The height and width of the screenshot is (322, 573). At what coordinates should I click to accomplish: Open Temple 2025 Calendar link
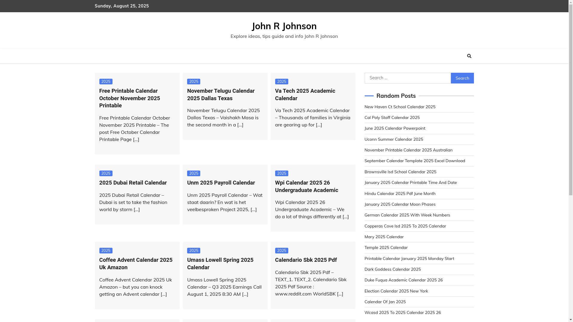[386, 247]
